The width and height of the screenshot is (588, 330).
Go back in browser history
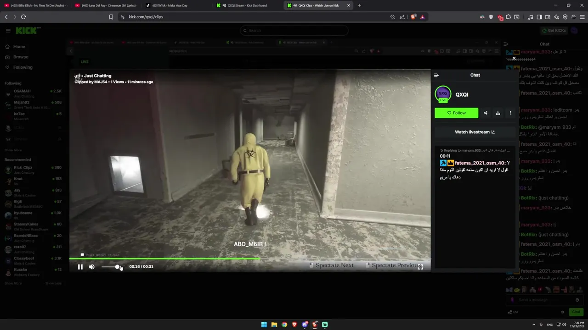click(6, 17)
